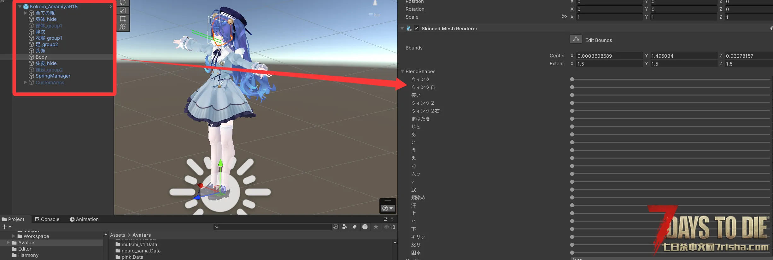The height and width of the screenshot is (260, 773).
Task: Toggle the Project panel lock icon
Action: [385, 219]
